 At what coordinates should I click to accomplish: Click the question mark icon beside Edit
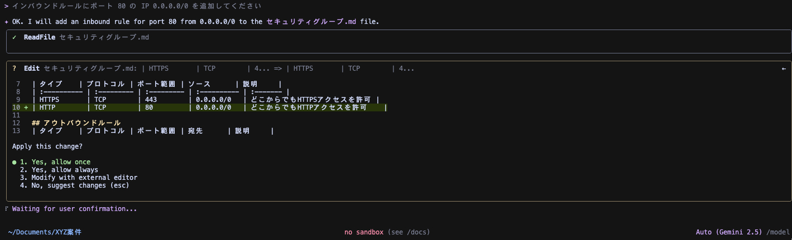coord(14,68)
